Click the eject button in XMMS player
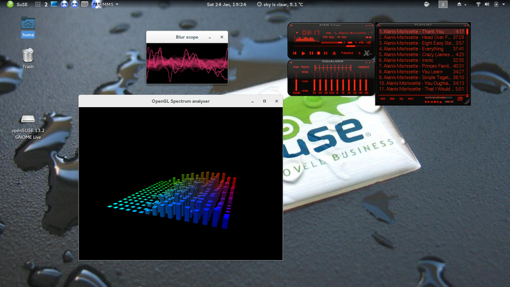Viewport: 510px width, 287px height. tap(334, 53)
